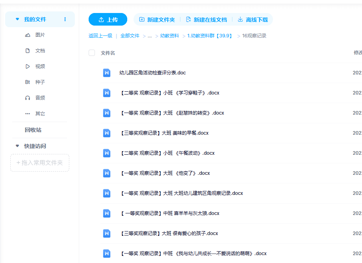Image resolution: width=362 pixels, height=263 pixels.
Task: Open the file 大班《他变了》.docx
Action: pyautogui.click(x=165, y=173)
